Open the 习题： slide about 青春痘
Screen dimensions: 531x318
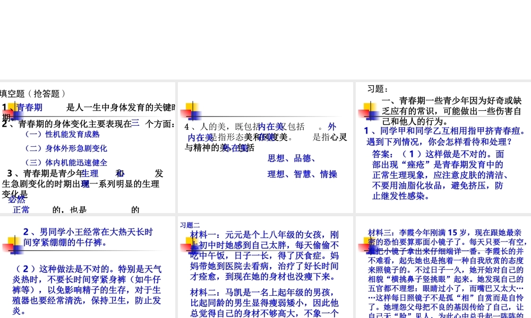point(443,147)
